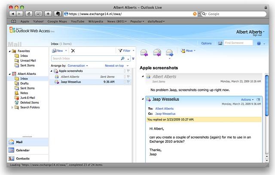Viewport: 275px width, 175px height.
Task: Open the Google Maps bookmark
Action: [x=57, y=21]
